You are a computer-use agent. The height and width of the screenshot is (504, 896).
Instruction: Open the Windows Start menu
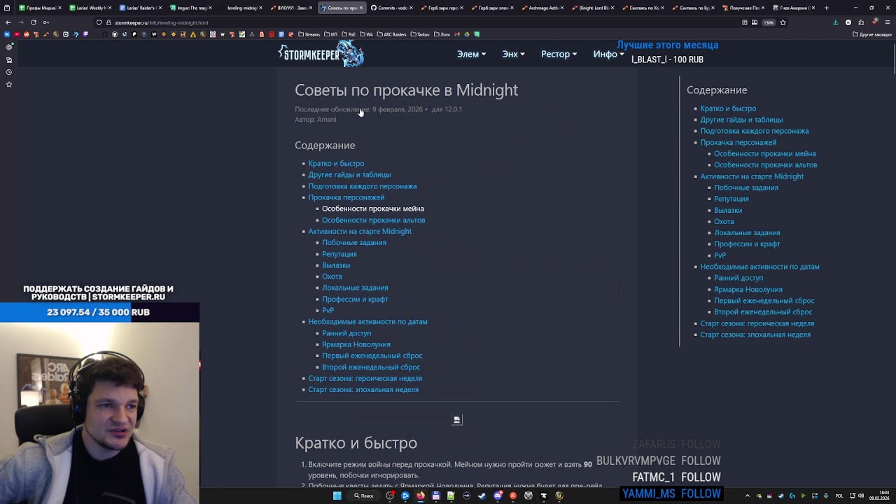pyautogui.click(x=337, y=496)
